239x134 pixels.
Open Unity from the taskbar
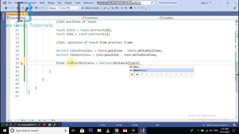pos(134,131)
